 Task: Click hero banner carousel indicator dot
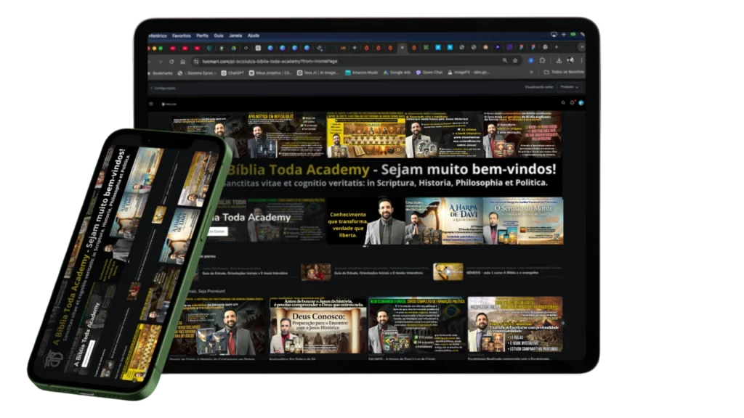click(365, 247)
